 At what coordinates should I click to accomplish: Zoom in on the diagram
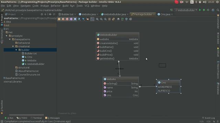pyautogui.click(x=97, y=19)
